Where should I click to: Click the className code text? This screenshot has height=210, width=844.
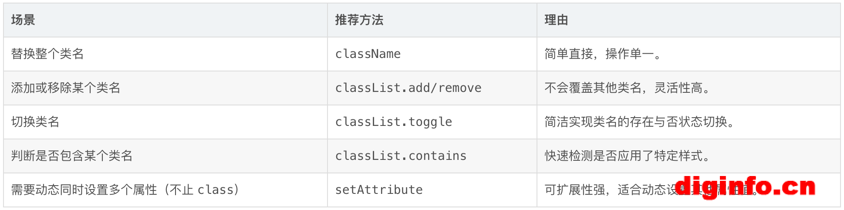[368, 54]
